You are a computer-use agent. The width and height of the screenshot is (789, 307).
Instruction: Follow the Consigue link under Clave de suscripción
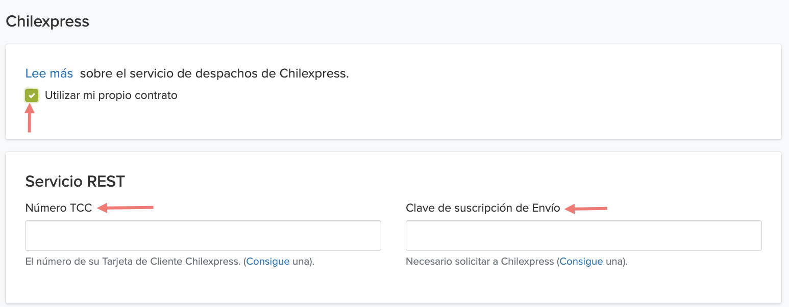click(x=581, y=262)
